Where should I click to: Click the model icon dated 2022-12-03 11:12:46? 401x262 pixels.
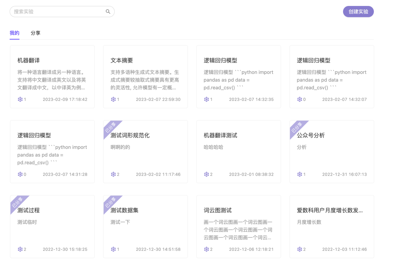300,249
